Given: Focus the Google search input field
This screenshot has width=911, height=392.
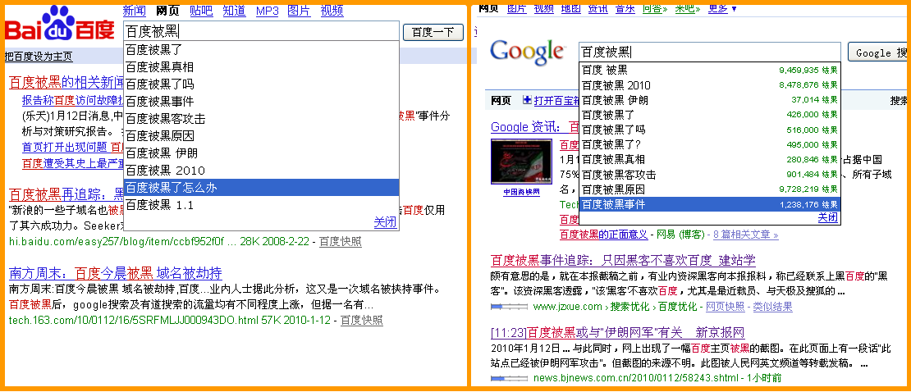Looking at the screenshot, I should click(x=709, y=52).
